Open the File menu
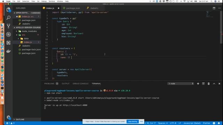This screenshot has width=223, height=125. pos(14,1)
